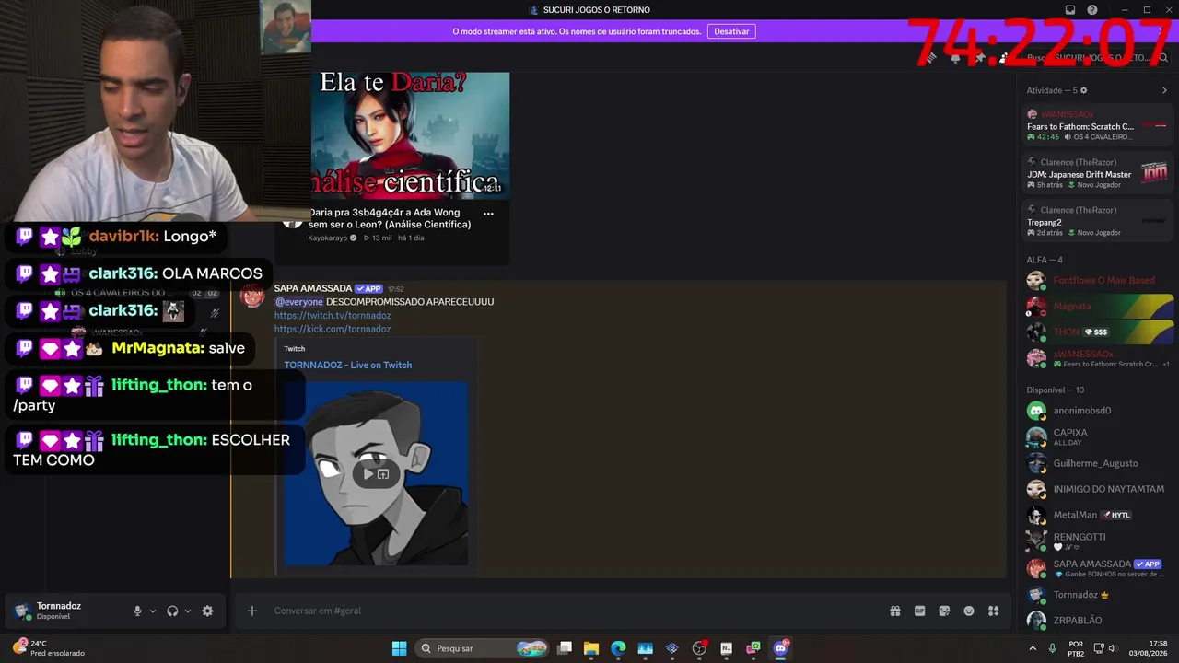Open the Fears to Fathom activity card
Screen dimensions: 1179x663
pyautogui.click(x=1098, y=125)
